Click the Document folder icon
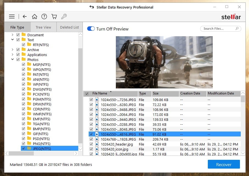This screenshot has width=249, height=176. pyautogui.click(x=24, y=35)
